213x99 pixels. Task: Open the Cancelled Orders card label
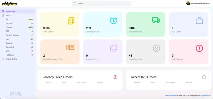coord(136,59)
